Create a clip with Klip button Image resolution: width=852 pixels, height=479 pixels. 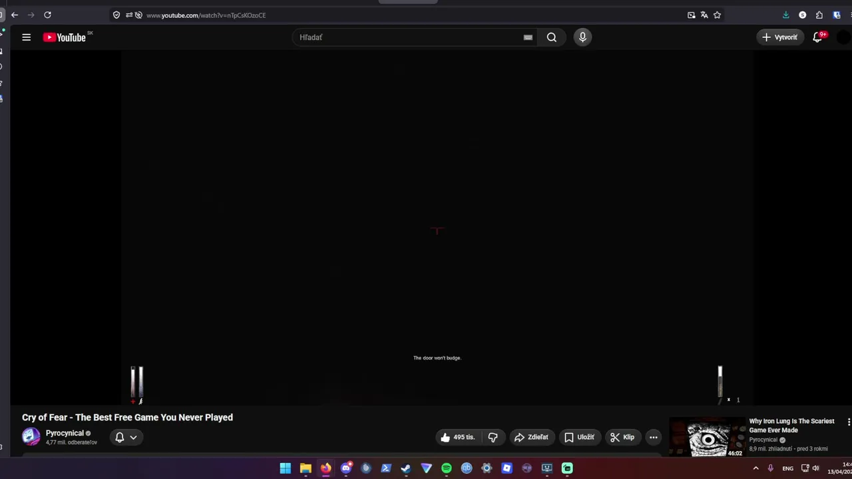tap(622, 437)
